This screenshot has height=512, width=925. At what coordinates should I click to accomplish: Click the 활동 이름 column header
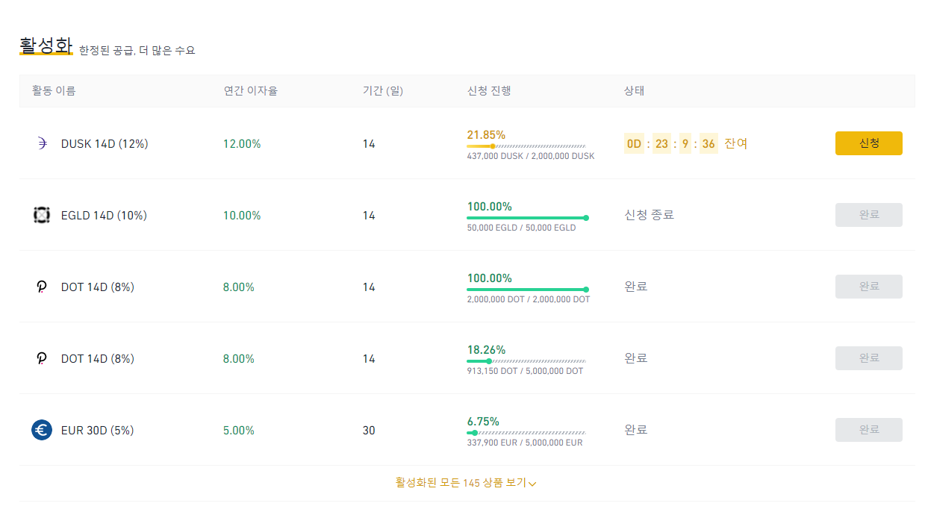tap(54, 91)
